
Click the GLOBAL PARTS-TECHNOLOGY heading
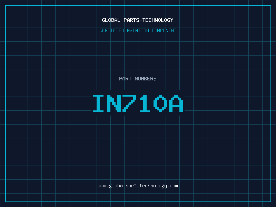tap(138, 20)
